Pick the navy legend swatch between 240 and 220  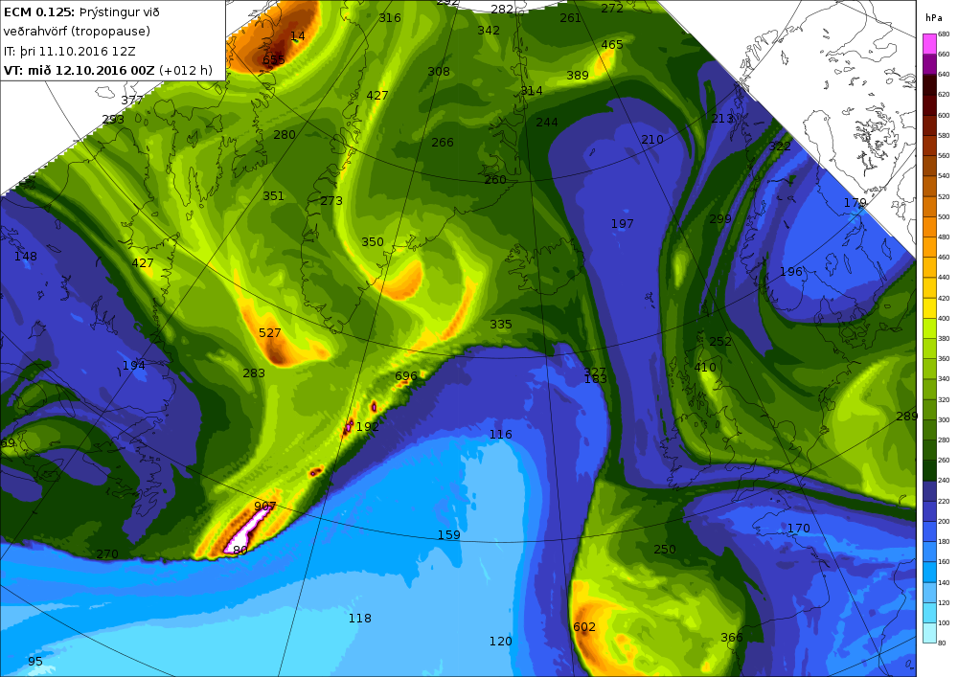[928, 491]
